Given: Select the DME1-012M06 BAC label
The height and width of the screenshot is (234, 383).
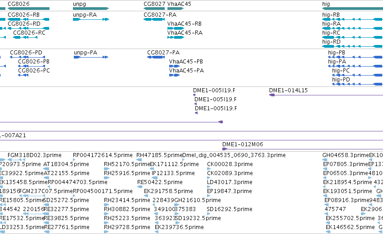Looking at the screenshot, I should tap(243, 144).
